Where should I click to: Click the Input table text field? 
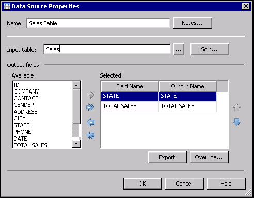[x=107, y=49]
